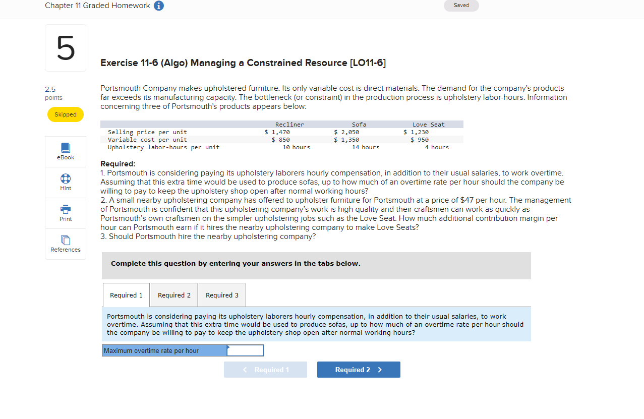
Task: Open the eBook icon in sidebar
Action: tap(66, 148)
